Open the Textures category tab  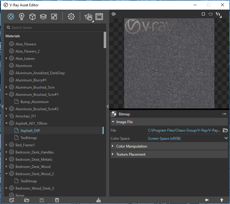click(54, 17)
